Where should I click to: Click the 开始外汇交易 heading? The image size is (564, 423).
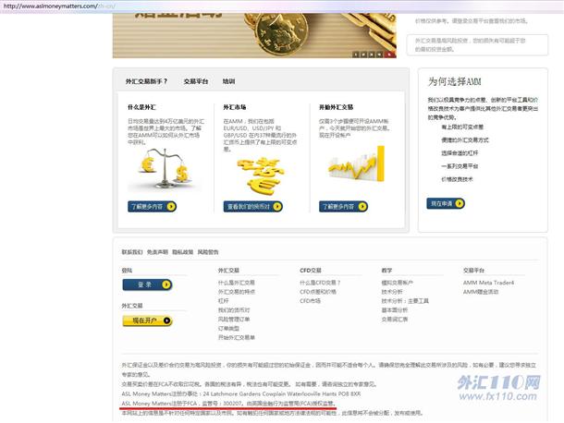tap(336, 107)
